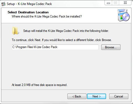
Task: Close the setup wizard with the X
Action: coord(125,3)
